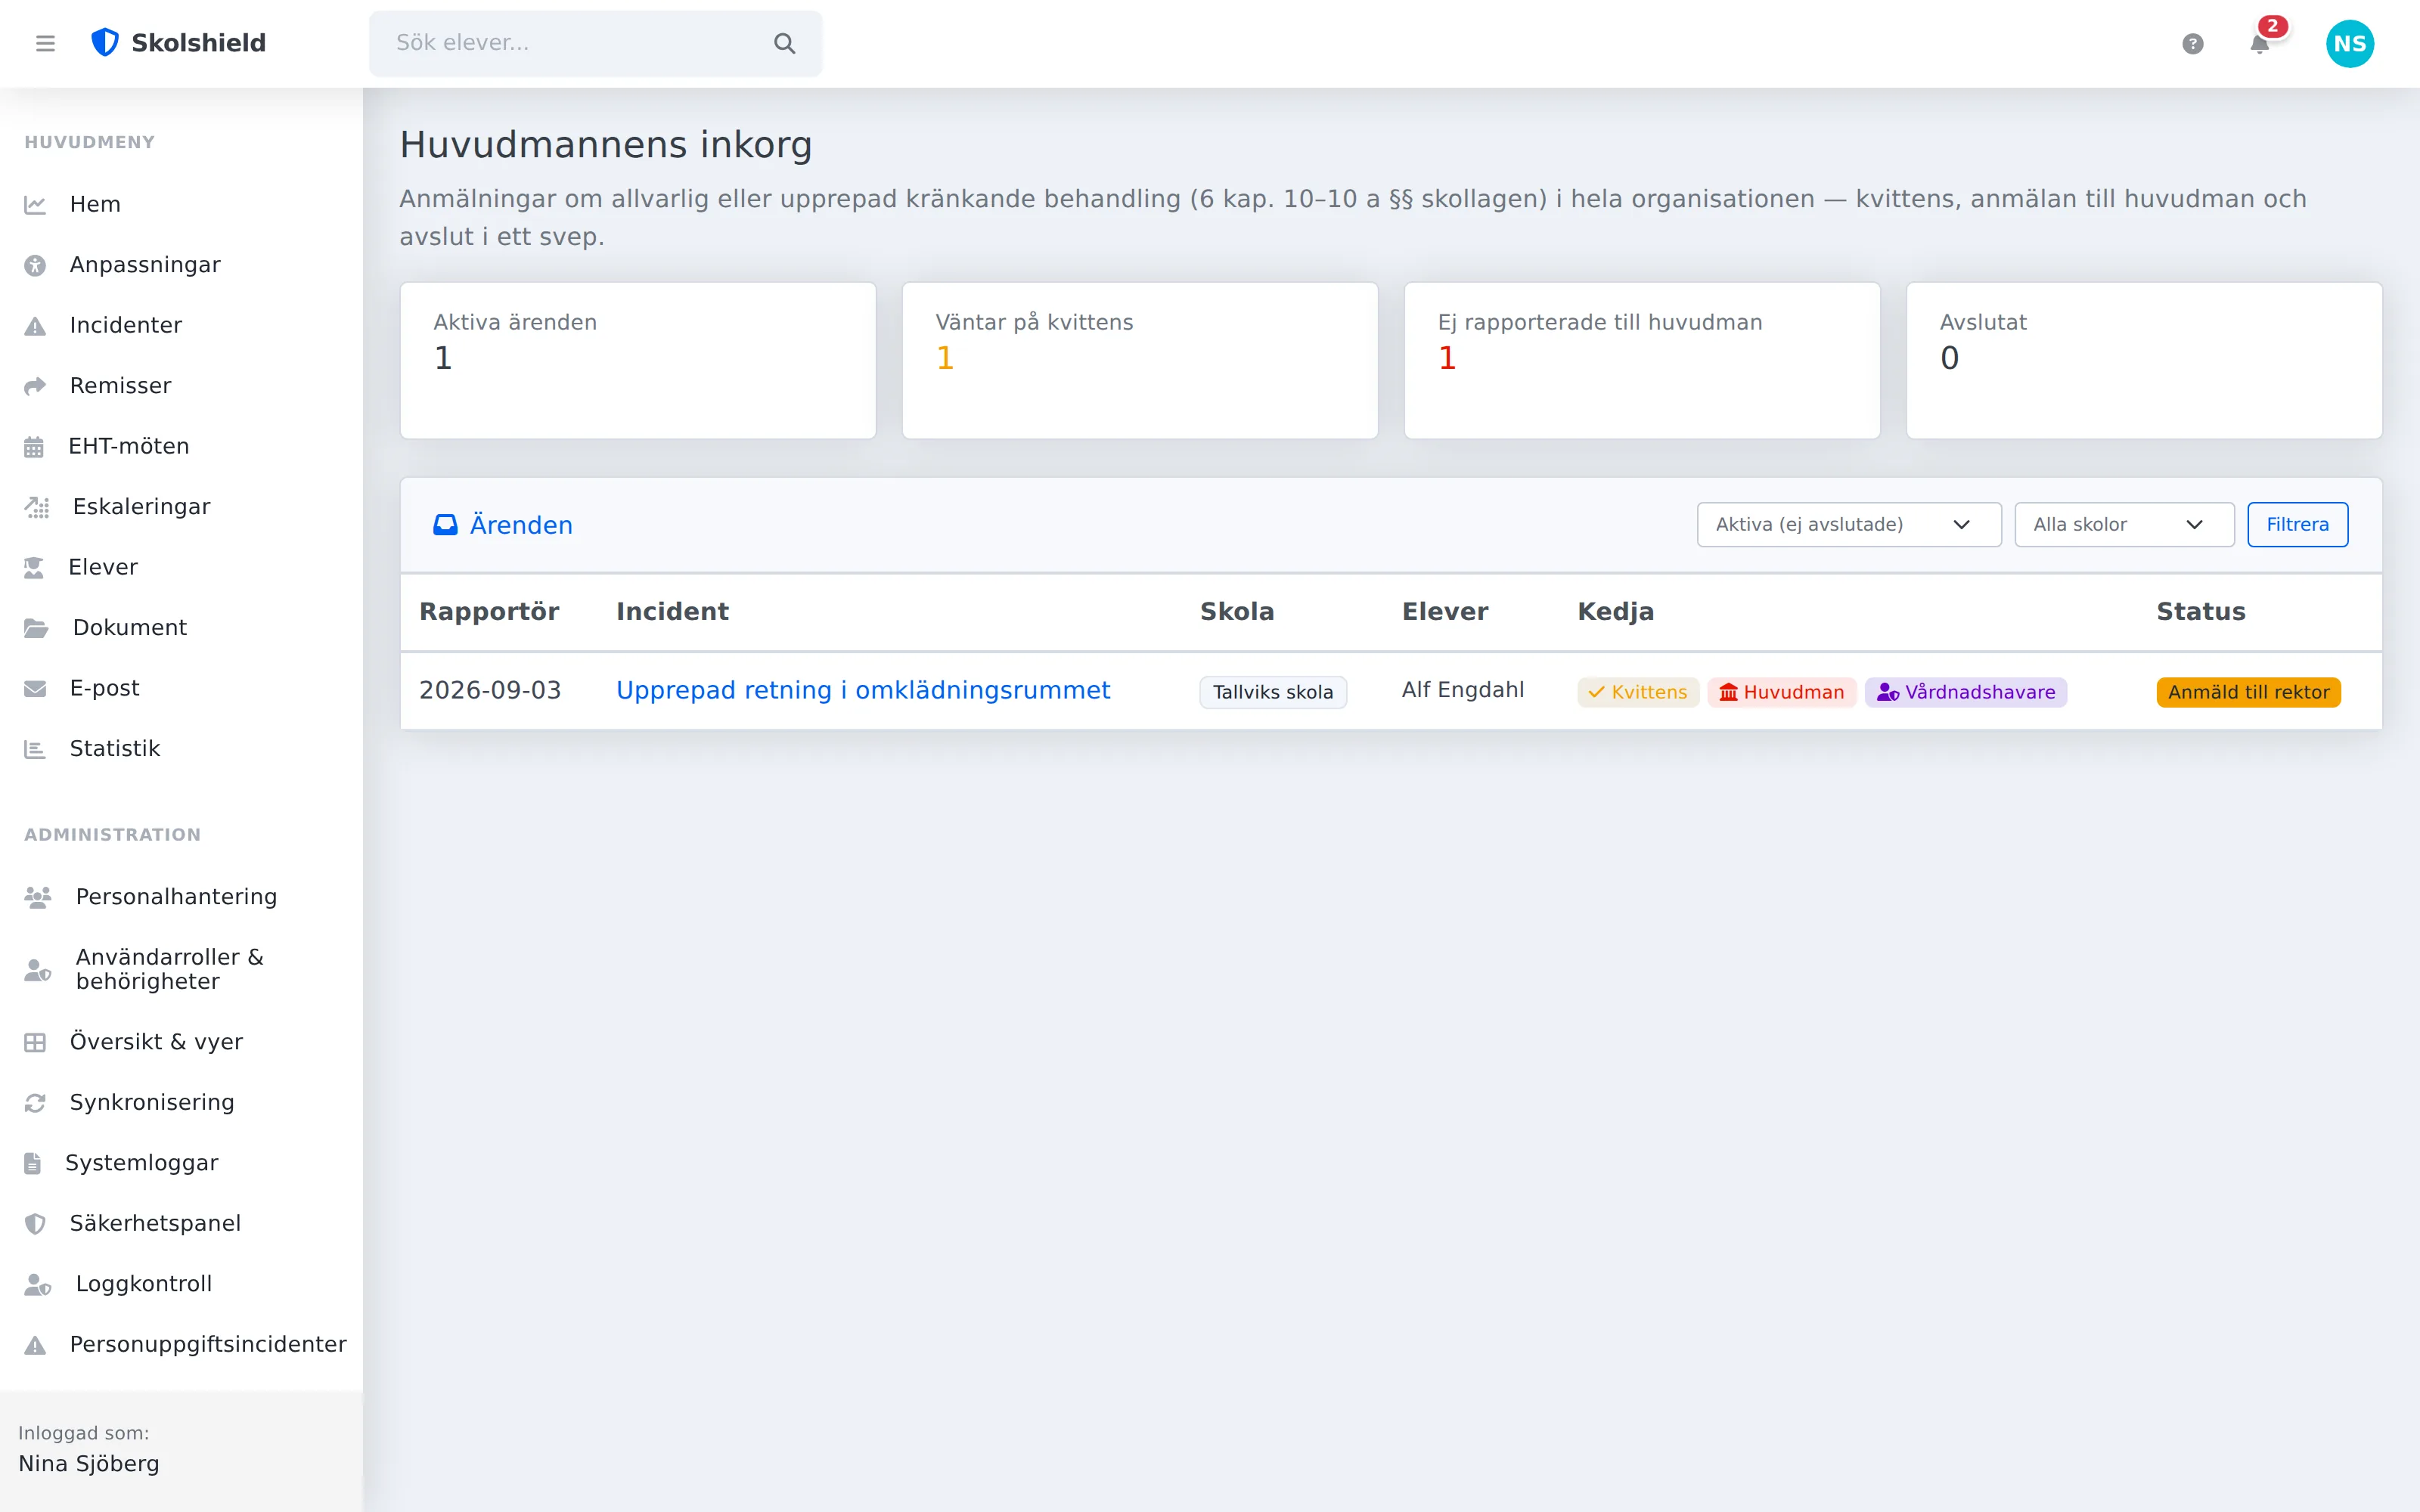Image resolution: width=2420 pixels, height=1512 pixels.
Task: Click the Eskaleringar icon
Action: tap(37, 507)
